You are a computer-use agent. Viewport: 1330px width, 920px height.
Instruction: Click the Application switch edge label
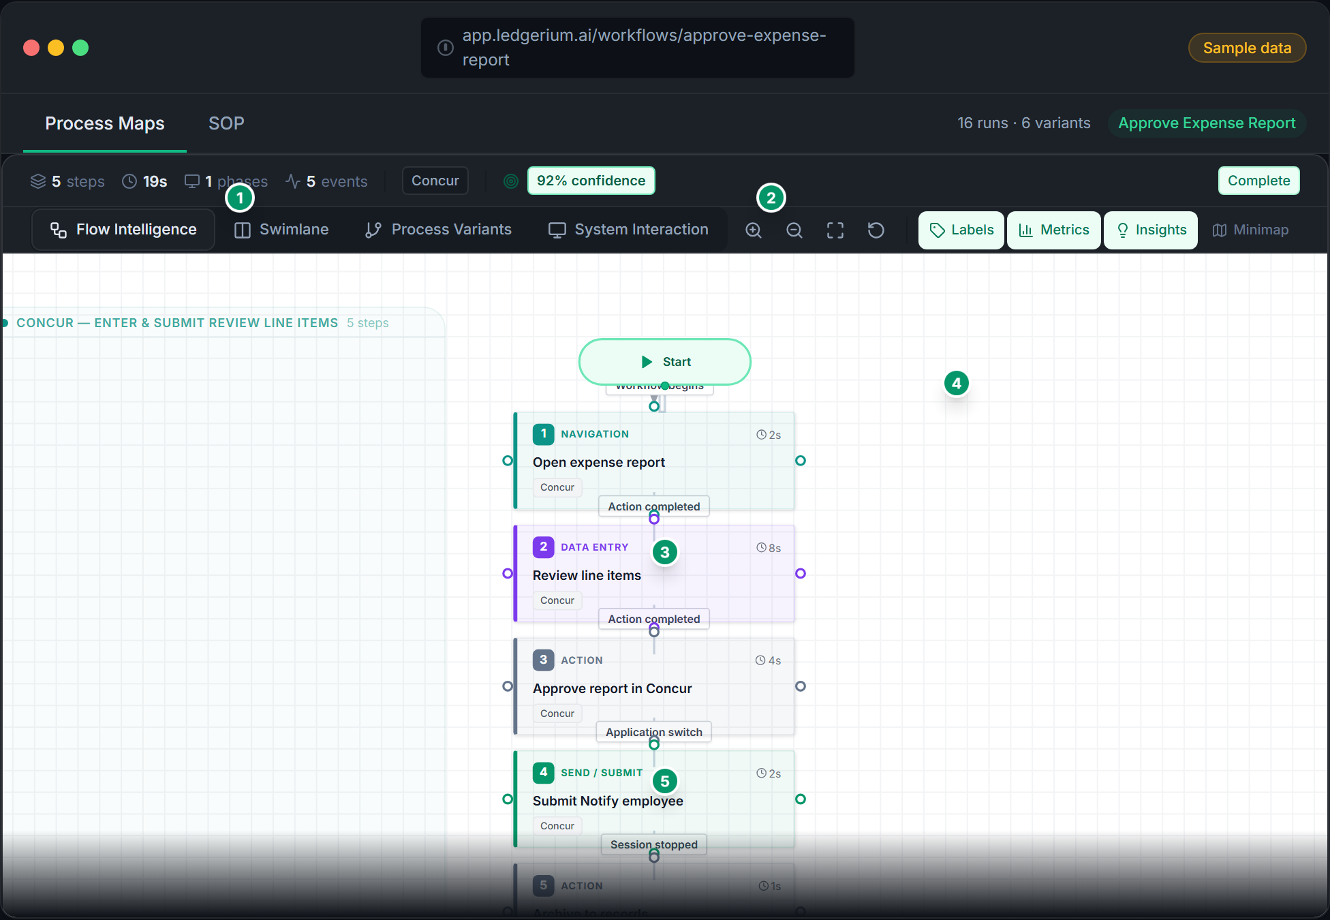(654, 732)
